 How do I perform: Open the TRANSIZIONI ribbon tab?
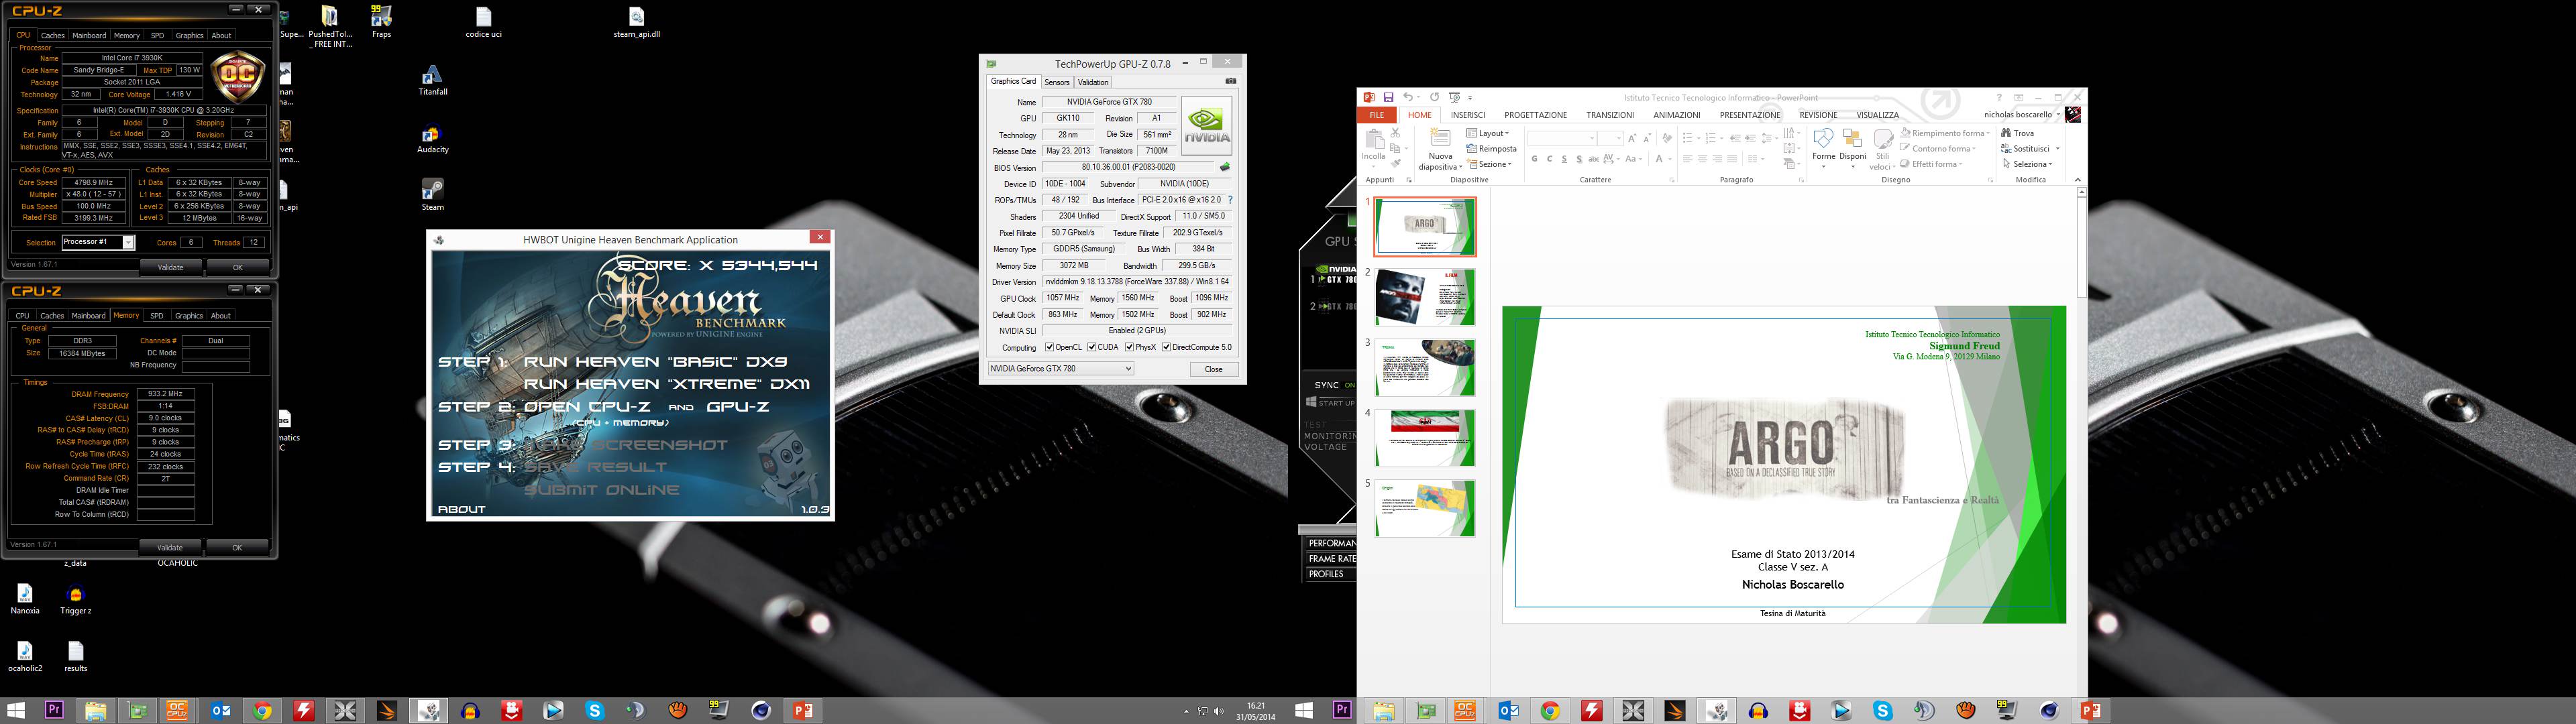click(1609, 115)
